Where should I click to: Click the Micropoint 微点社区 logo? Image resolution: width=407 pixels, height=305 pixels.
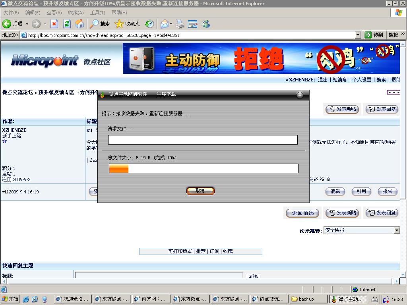61,61
